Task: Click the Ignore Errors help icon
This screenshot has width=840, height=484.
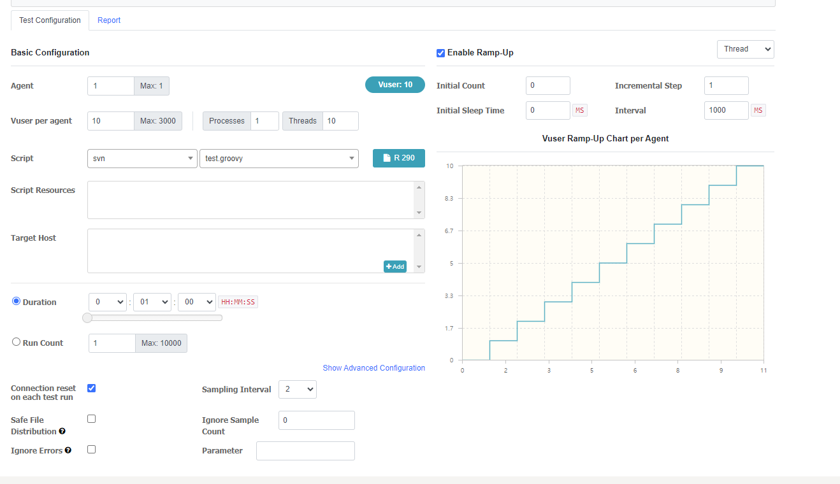Action: pyautogui.click(x=68, y=450)
